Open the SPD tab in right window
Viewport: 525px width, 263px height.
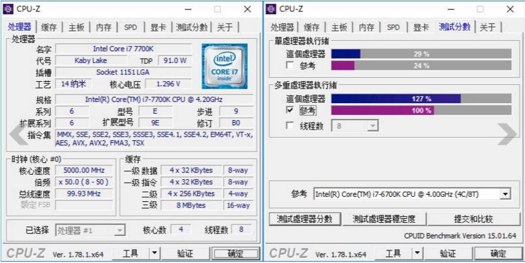(x=393, y=27)
